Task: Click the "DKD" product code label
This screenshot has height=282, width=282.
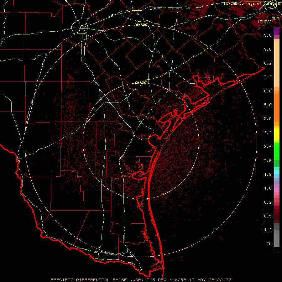Action: click(275, 19)
